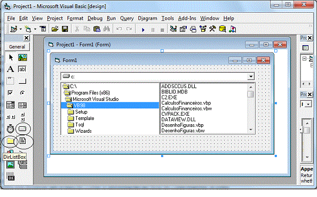This screenshot has height=197, width=317.
Task: Save the project with the floppy disk icon
Action: (65, 29)
